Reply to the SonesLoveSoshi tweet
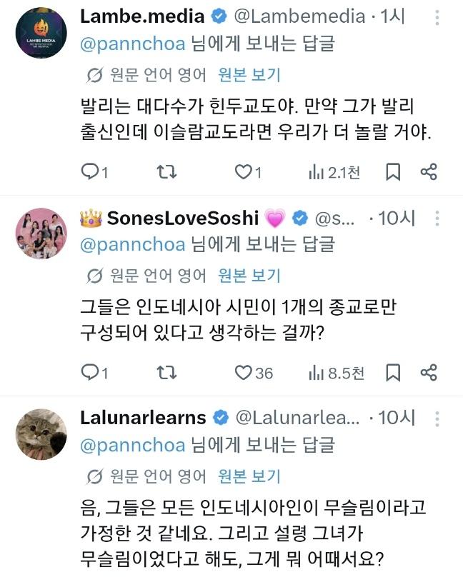463x577 pixels. click(x=94, y=373)
